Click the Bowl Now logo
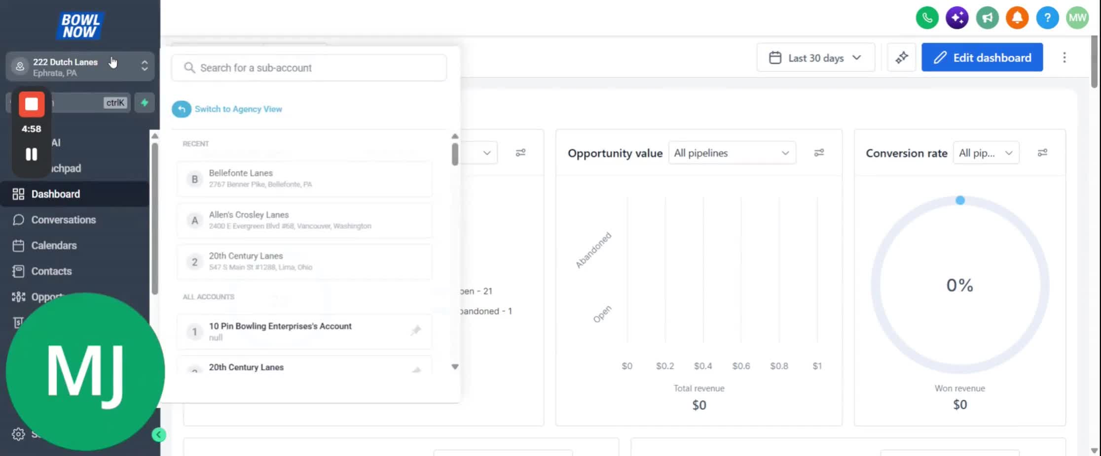 point(80,26)
